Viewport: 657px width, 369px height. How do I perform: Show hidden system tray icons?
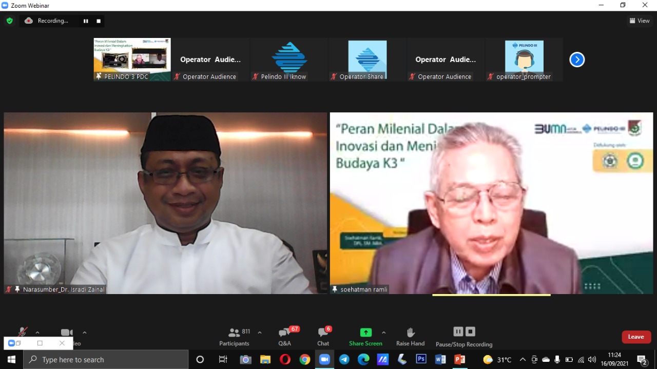pyautogui.click(x=523, y=359)
